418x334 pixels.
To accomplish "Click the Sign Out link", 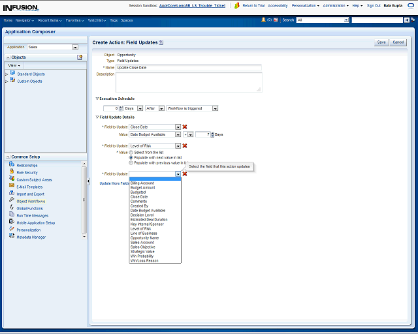I will click(x=373, y=5).
